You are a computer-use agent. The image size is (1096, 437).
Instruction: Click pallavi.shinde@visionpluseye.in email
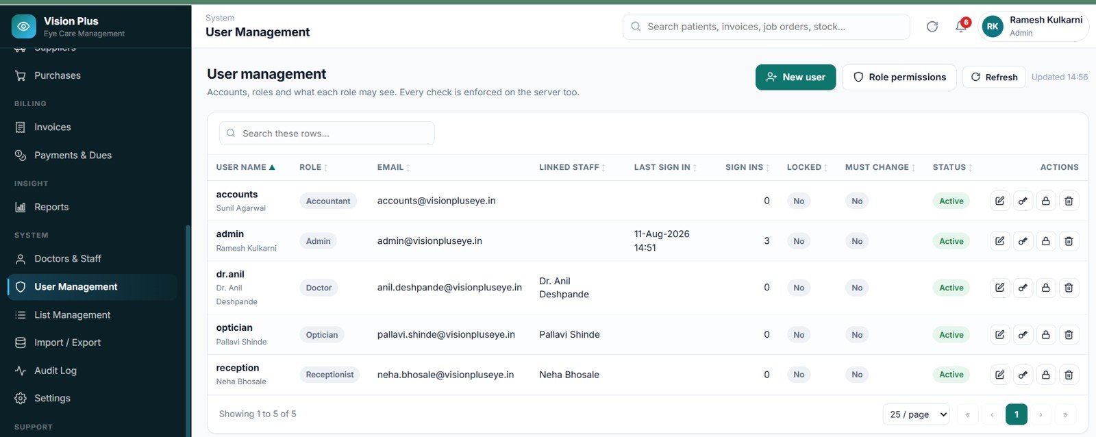(446, 335)
